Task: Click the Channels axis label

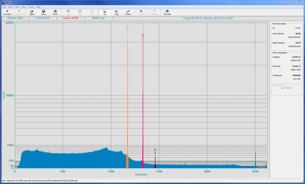Action: pos(141,174)
